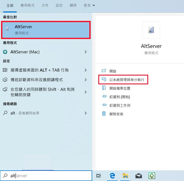Click the trash icon beside 解除安裝

click(104, 113)
